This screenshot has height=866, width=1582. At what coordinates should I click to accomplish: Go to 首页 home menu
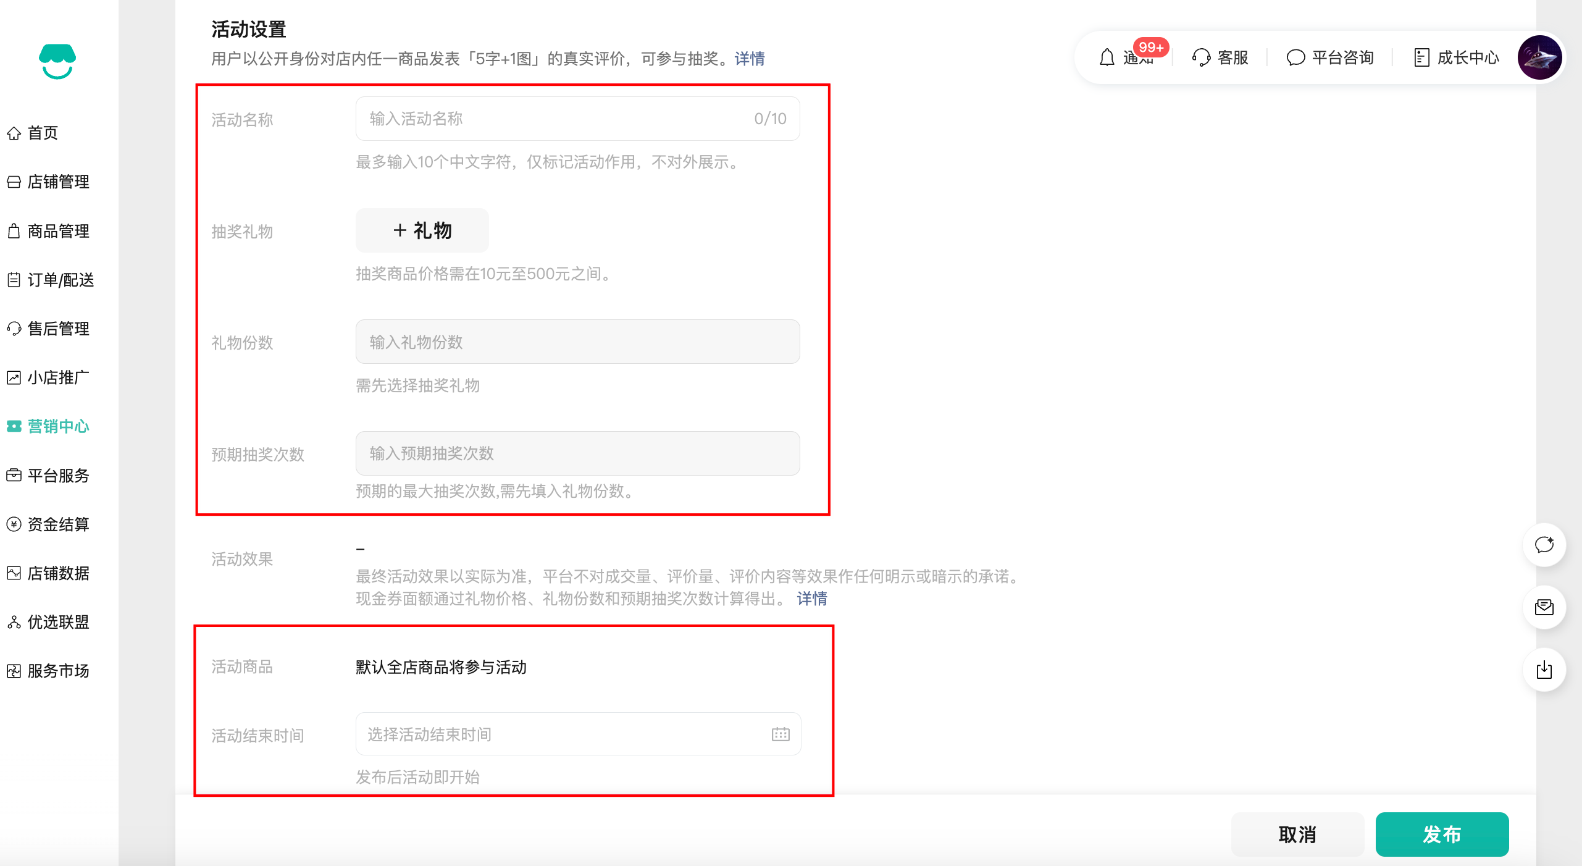tap(42, 133)
